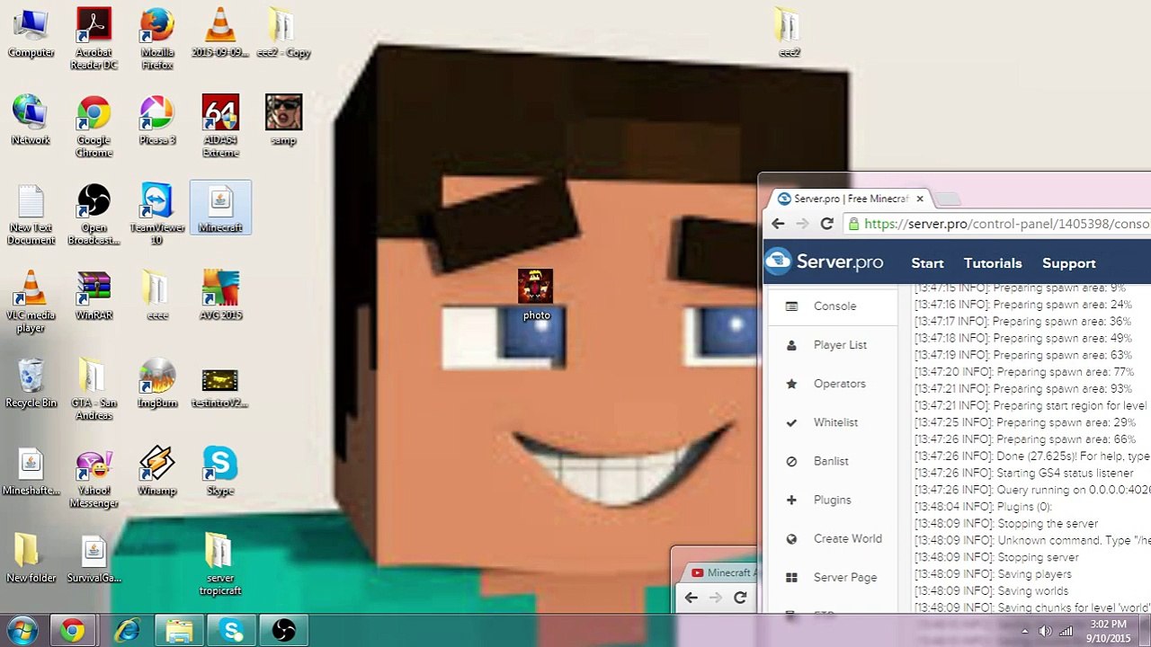1151x647 pixels.
Task: Select GTA - San Andreas folder
Action: (94, 389)
